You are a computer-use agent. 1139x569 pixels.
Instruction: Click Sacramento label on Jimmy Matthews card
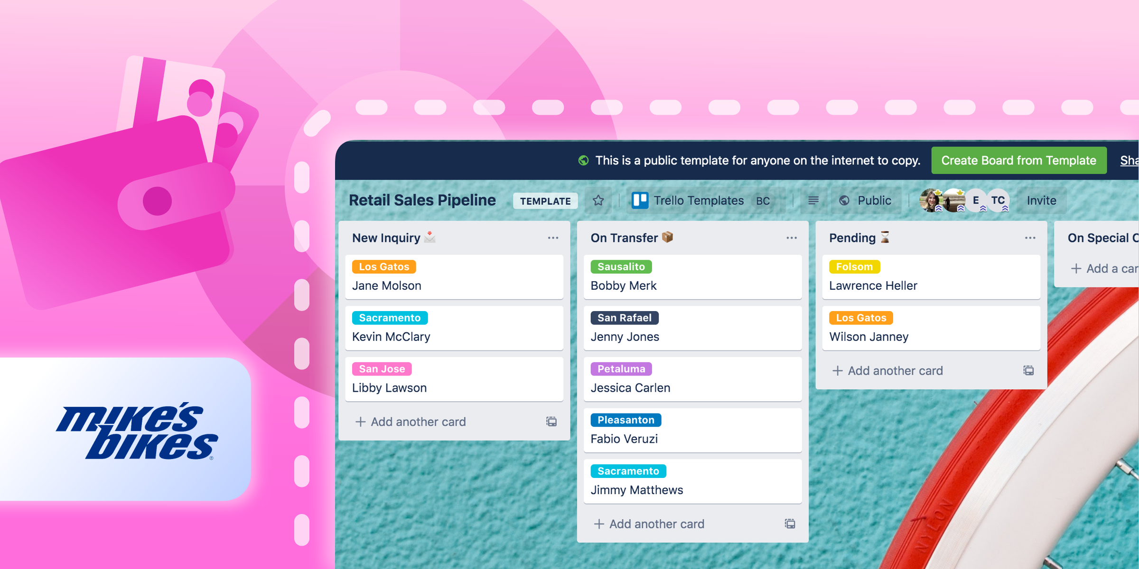click(628, 471)
